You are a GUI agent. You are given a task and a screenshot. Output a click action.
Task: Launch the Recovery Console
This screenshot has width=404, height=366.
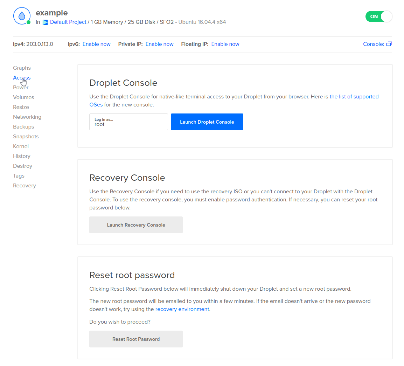click(x=136, y=225)
